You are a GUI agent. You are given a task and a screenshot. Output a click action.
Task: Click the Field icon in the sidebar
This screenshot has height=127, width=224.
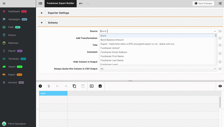pos(4,27)
